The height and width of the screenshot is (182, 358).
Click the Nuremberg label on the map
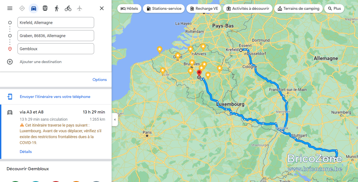pyautogui.click(x=341, y=112)
